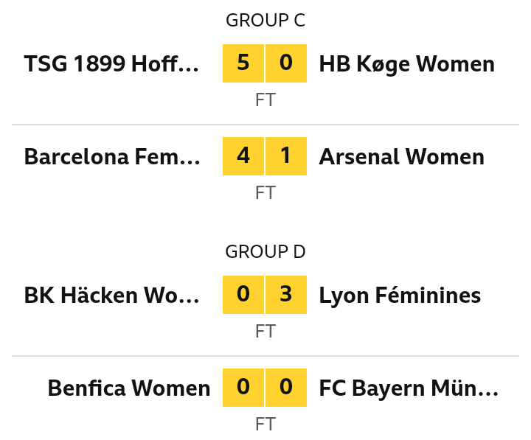Open the HB Køge Women team link

click(406, 63)
